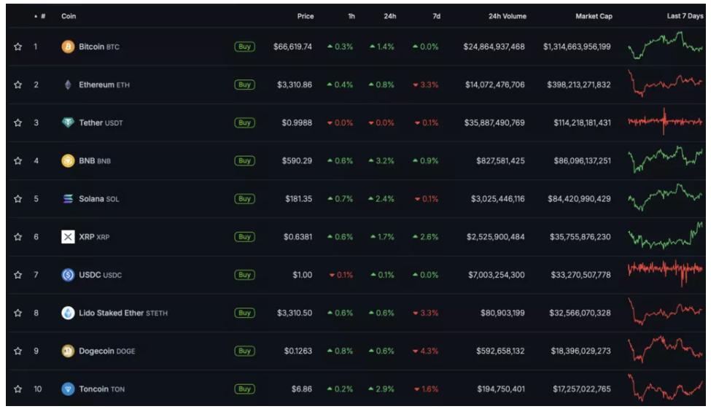711x409 pixels.
Task: Click the BNB coin logo icon
Action: click(68, 161)
